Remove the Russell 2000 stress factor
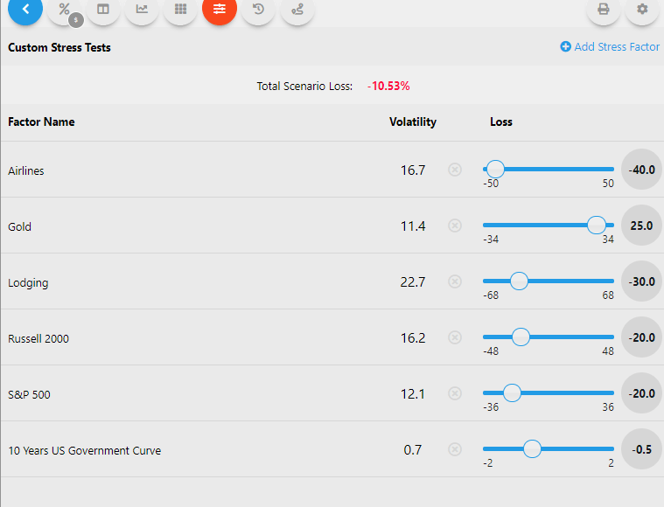Screen dimensions: 664x507 (x=455, y=337)
